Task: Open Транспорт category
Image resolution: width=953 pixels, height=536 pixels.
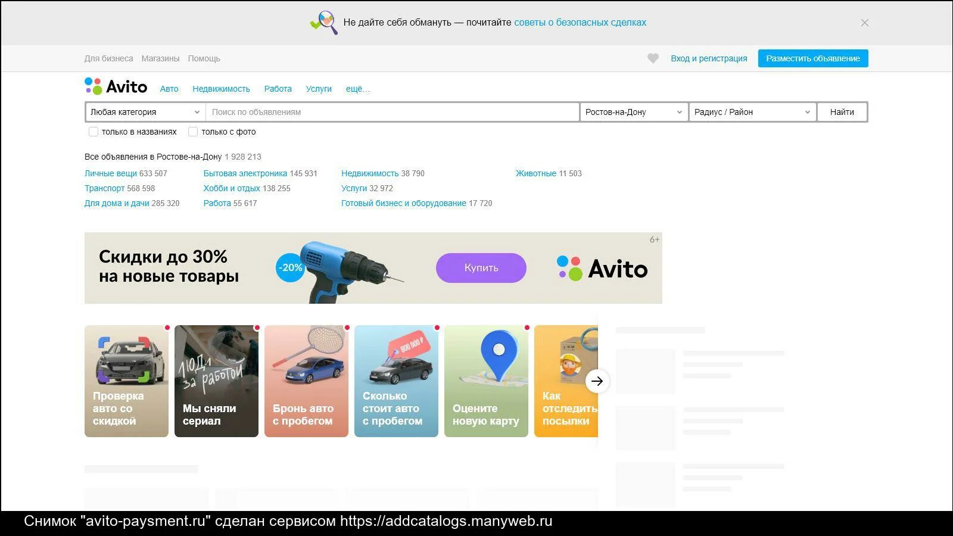Action: click(x=104, y=188)
